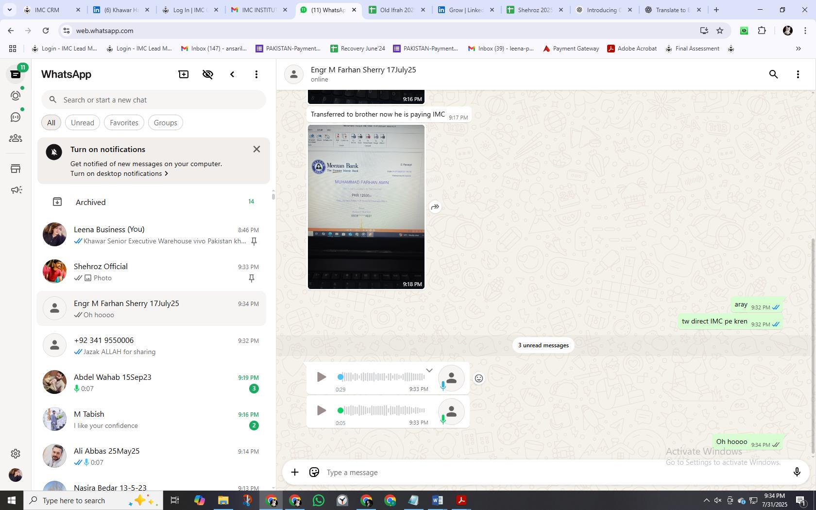Open the attach plus menu
The width and height of the screenshot is (816, 510).
pyautogui.click(x=295, y=472)
